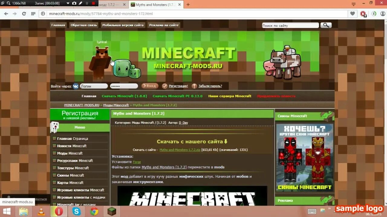Click Главная in the green menu bar
The height and width of the screenshot is (217, 387).
89,96
